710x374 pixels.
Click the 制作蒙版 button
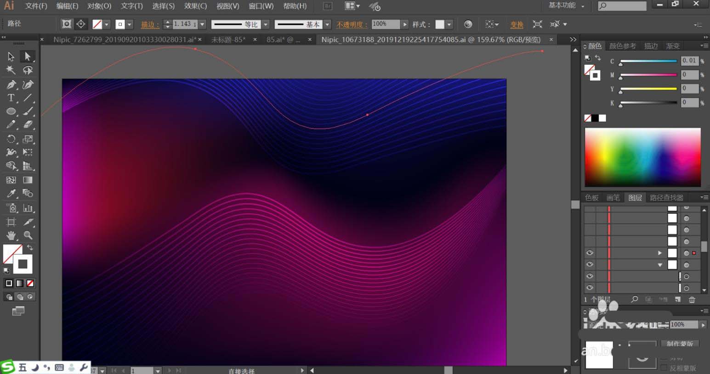(x=680, y=343)
